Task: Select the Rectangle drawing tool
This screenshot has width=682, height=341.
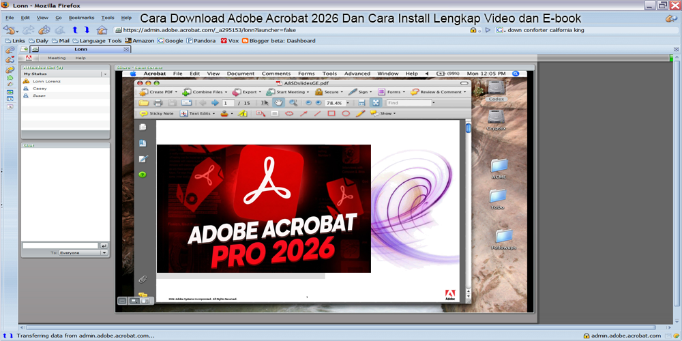Action: pyautogui.click(x=331, y=113)
